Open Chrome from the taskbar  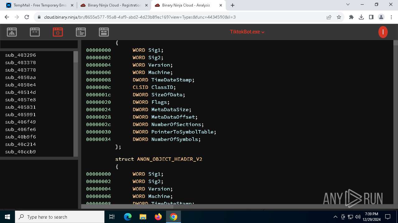click(x=173, y=217)
